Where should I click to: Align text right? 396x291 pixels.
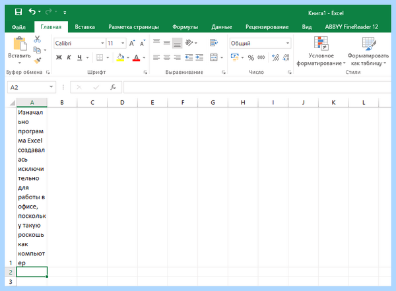pyautogui.click(x=177, y=57)
